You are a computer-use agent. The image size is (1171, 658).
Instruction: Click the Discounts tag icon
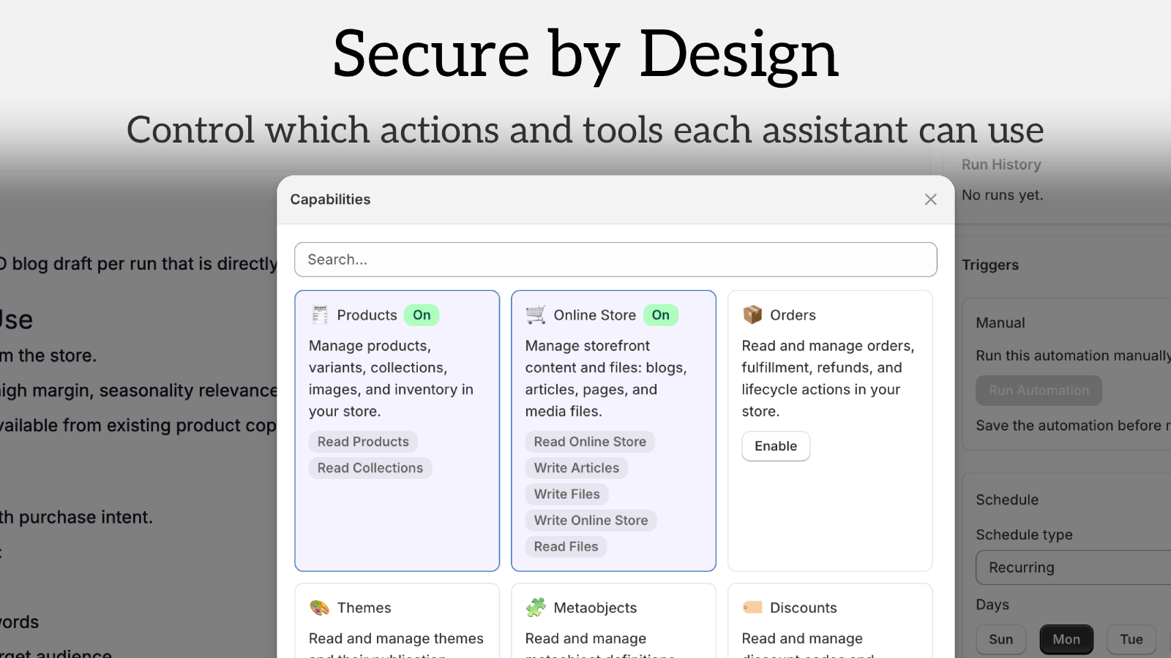(x=752, y=608)
